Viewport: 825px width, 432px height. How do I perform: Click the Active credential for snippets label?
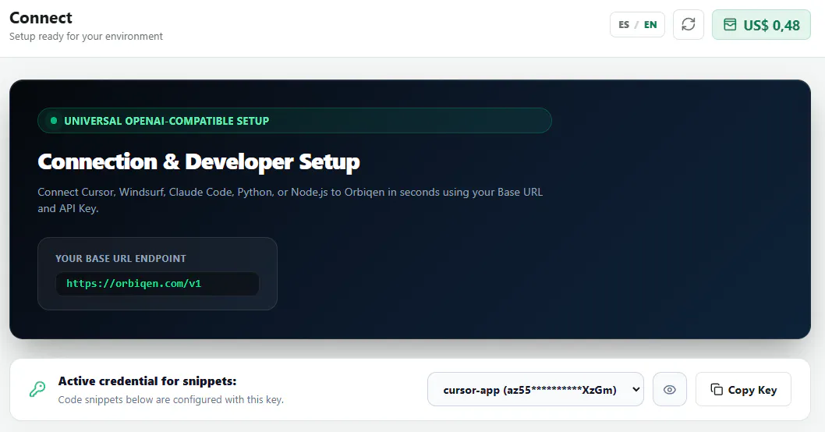tap(147, 381)
